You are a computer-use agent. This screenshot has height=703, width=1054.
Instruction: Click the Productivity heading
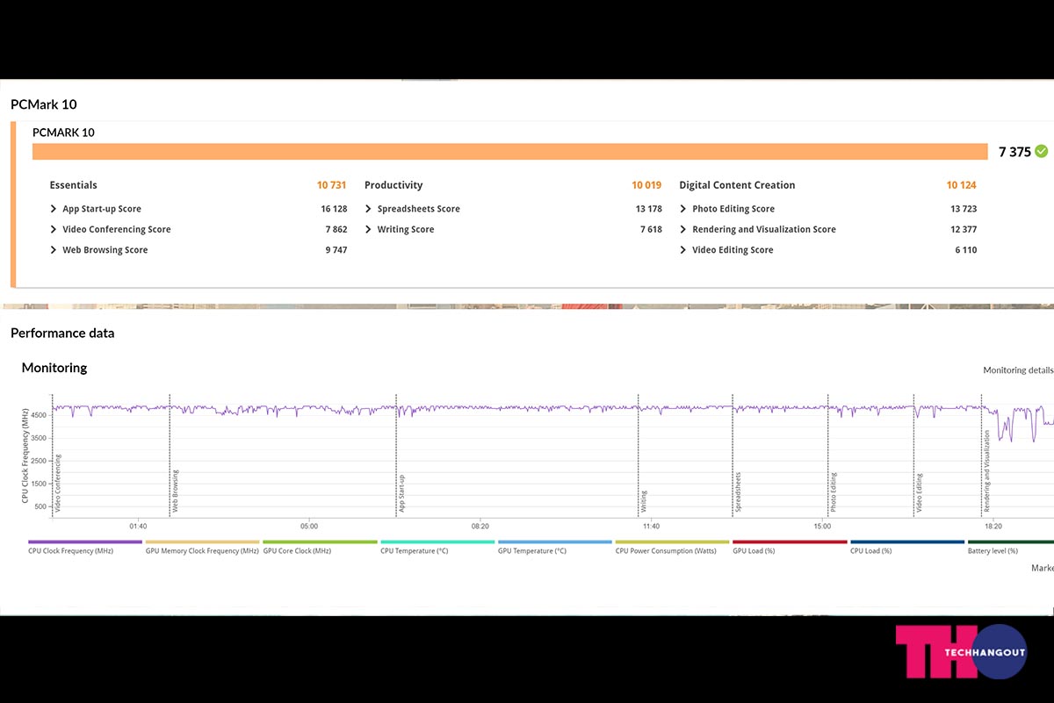pos(393,185)
